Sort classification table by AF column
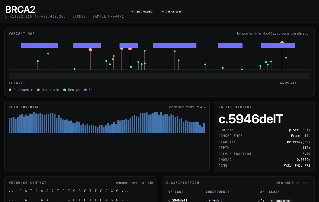319x202 pixels. (262, 192)
